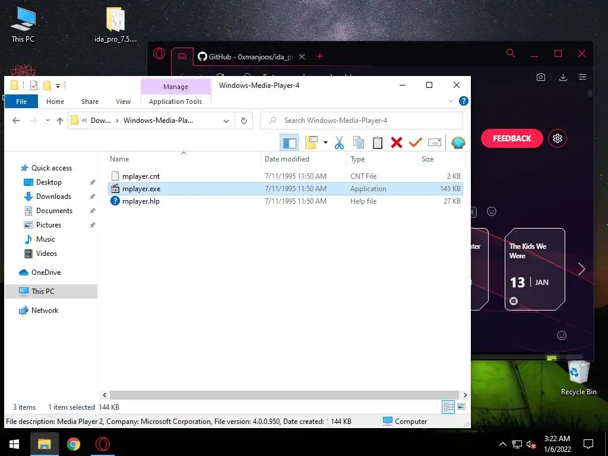608x456 pixels.
Task: Open the Application Tools tab
Action: coord(175,101)
